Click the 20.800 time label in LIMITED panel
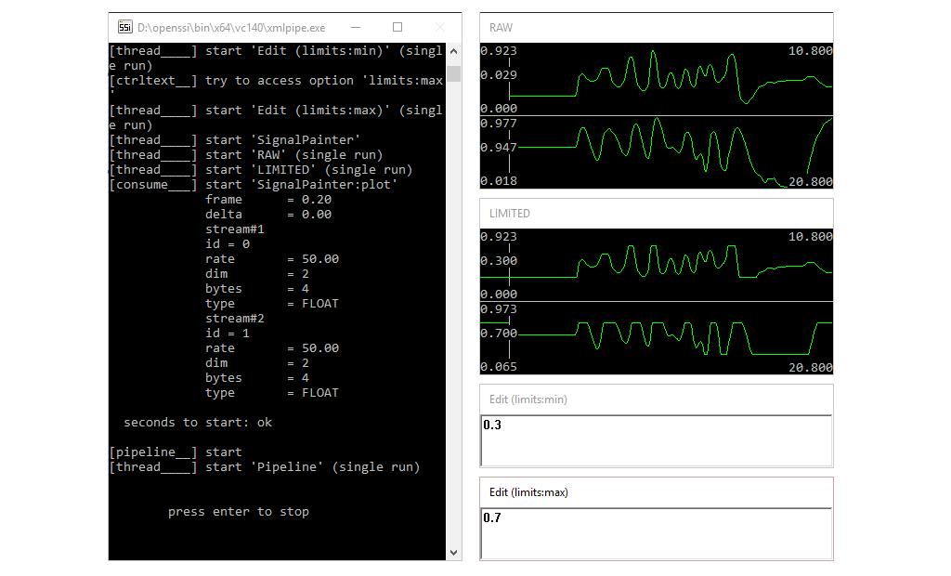 [x=810, y=366]
